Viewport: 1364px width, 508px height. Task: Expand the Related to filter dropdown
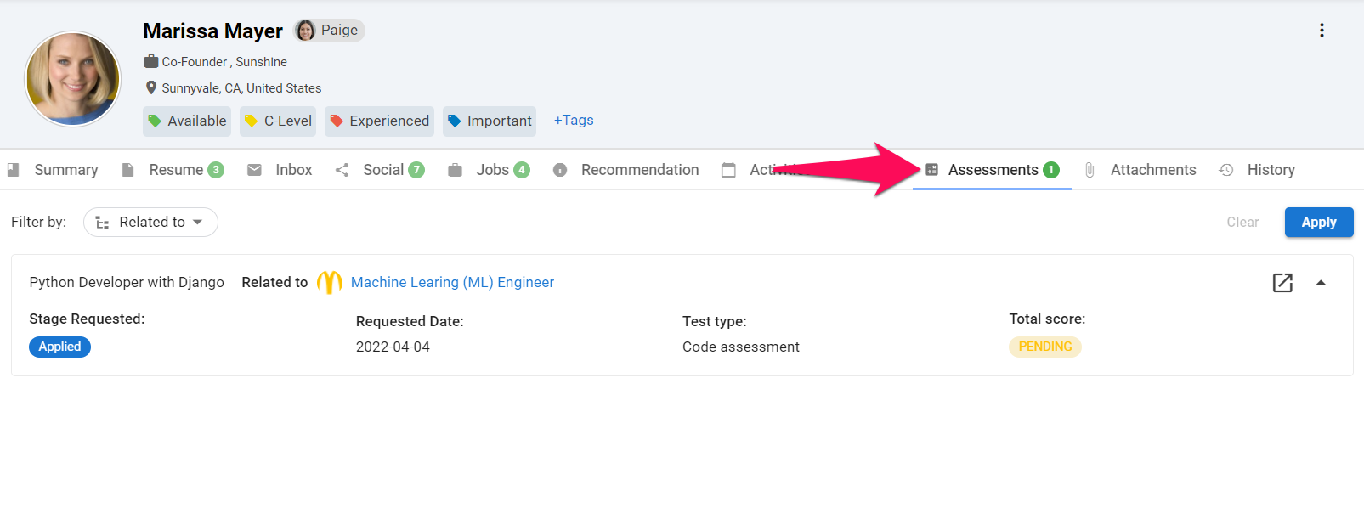coord(150,222)
